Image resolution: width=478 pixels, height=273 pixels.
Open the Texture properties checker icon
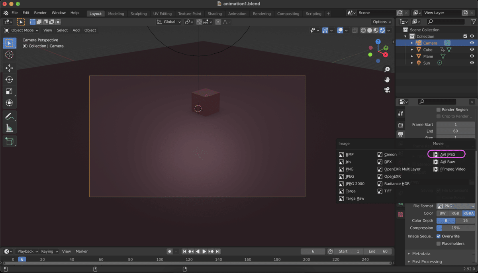(x=401, y=214)
